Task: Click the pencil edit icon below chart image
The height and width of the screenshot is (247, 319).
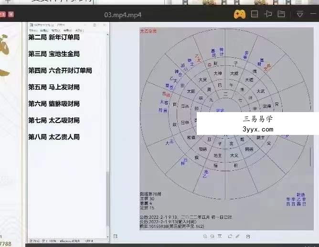Action: [x=238, y=236]
